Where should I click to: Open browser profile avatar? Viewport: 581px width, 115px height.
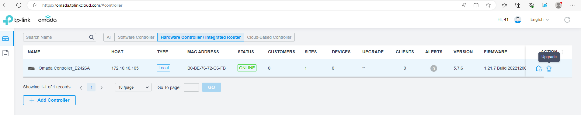click(558, 5)
